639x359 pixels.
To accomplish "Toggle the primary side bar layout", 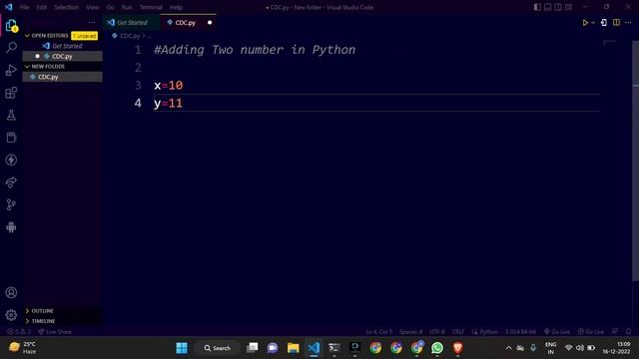I will click(x=537, y=7).
